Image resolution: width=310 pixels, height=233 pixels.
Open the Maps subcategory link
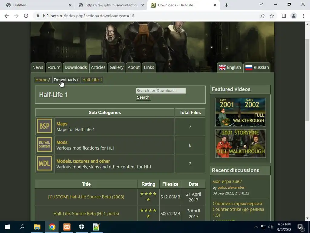pos(62,124)
